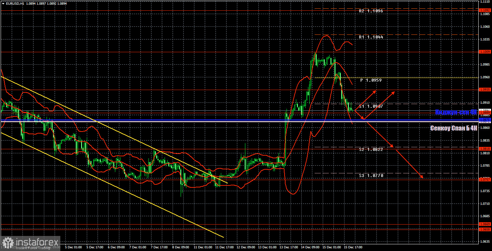The height and width of the screenshot is (251, 492).
Task: Click the 5 Dec 17:00 time label
Action: (95, 248)
